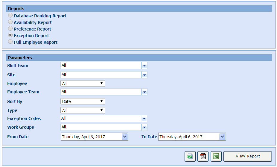
Task: Select Database Ranking Report option
Action: [10, 16]
